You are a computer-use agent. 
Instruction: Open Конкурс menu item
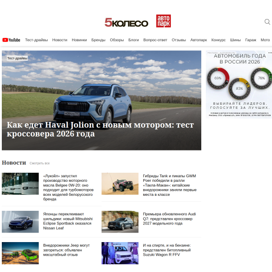coord(219,40)
